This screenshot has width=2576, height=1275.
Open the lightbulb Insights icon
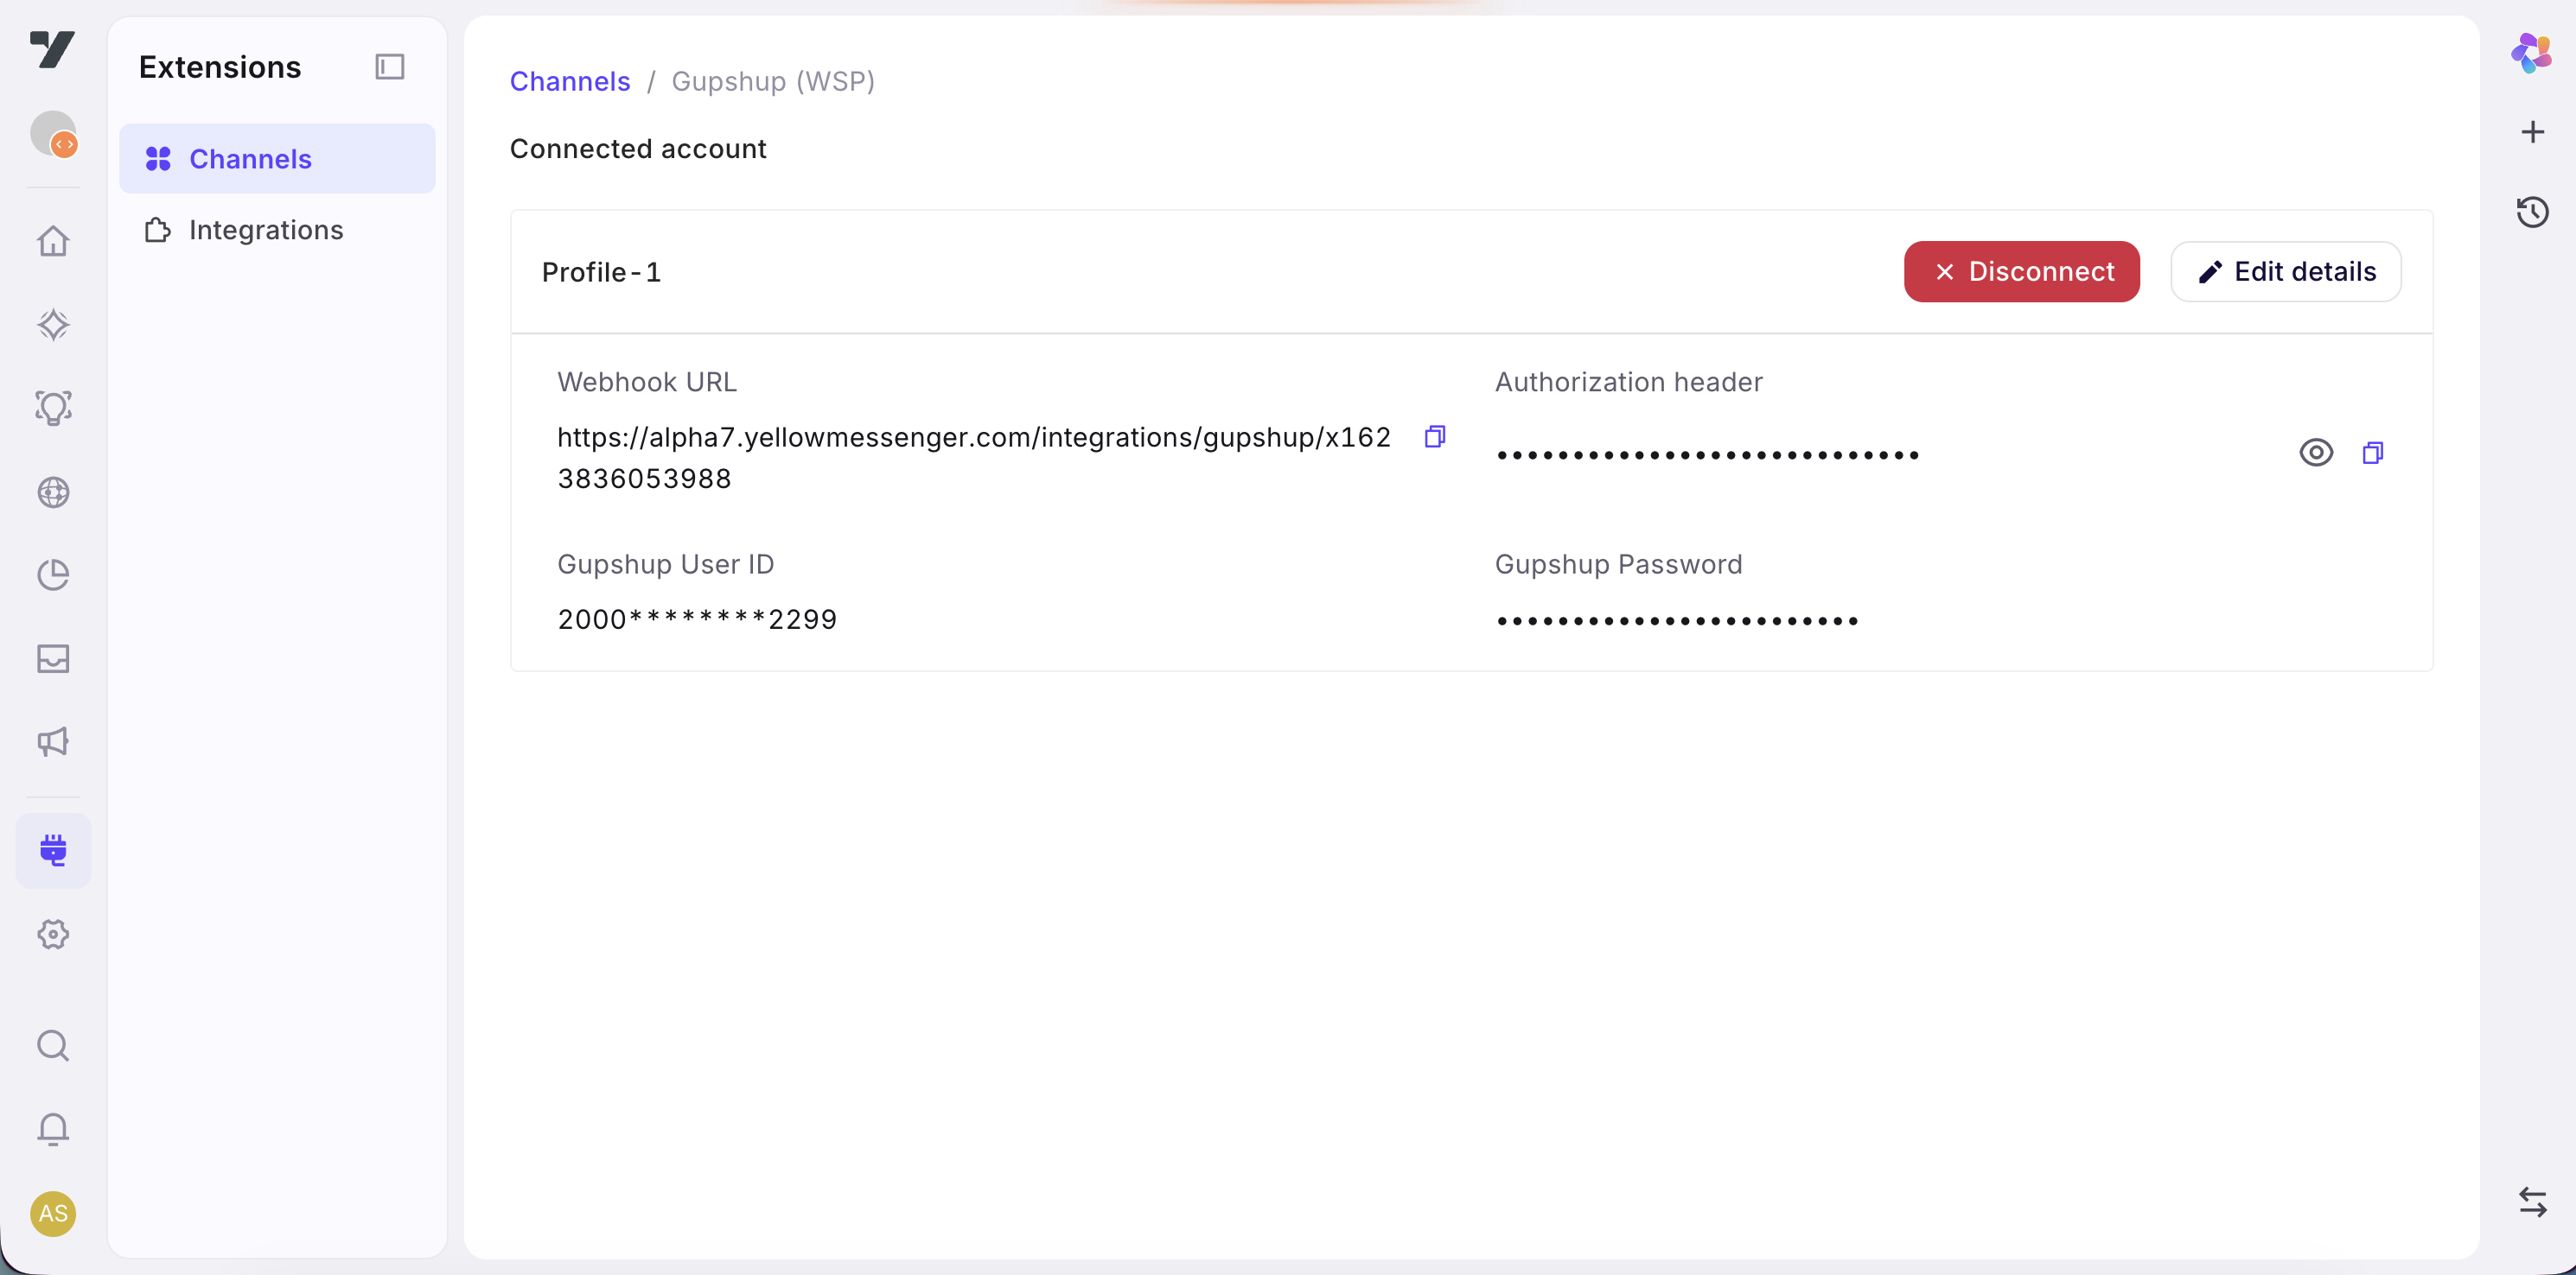click(53, 408)
